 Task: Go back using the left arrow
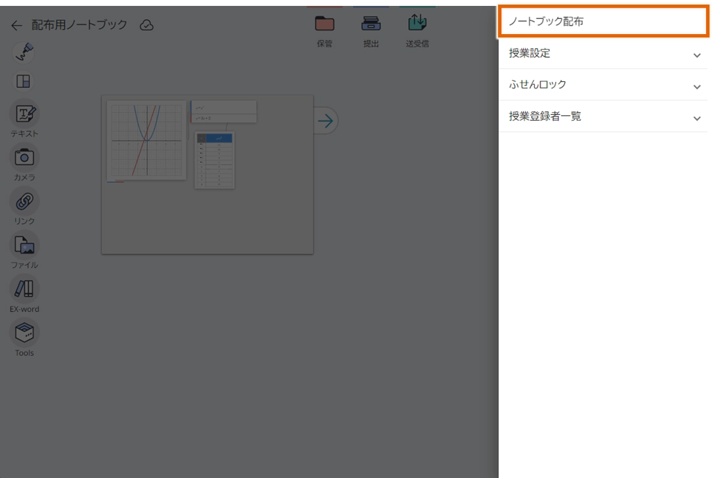[16, 26]
